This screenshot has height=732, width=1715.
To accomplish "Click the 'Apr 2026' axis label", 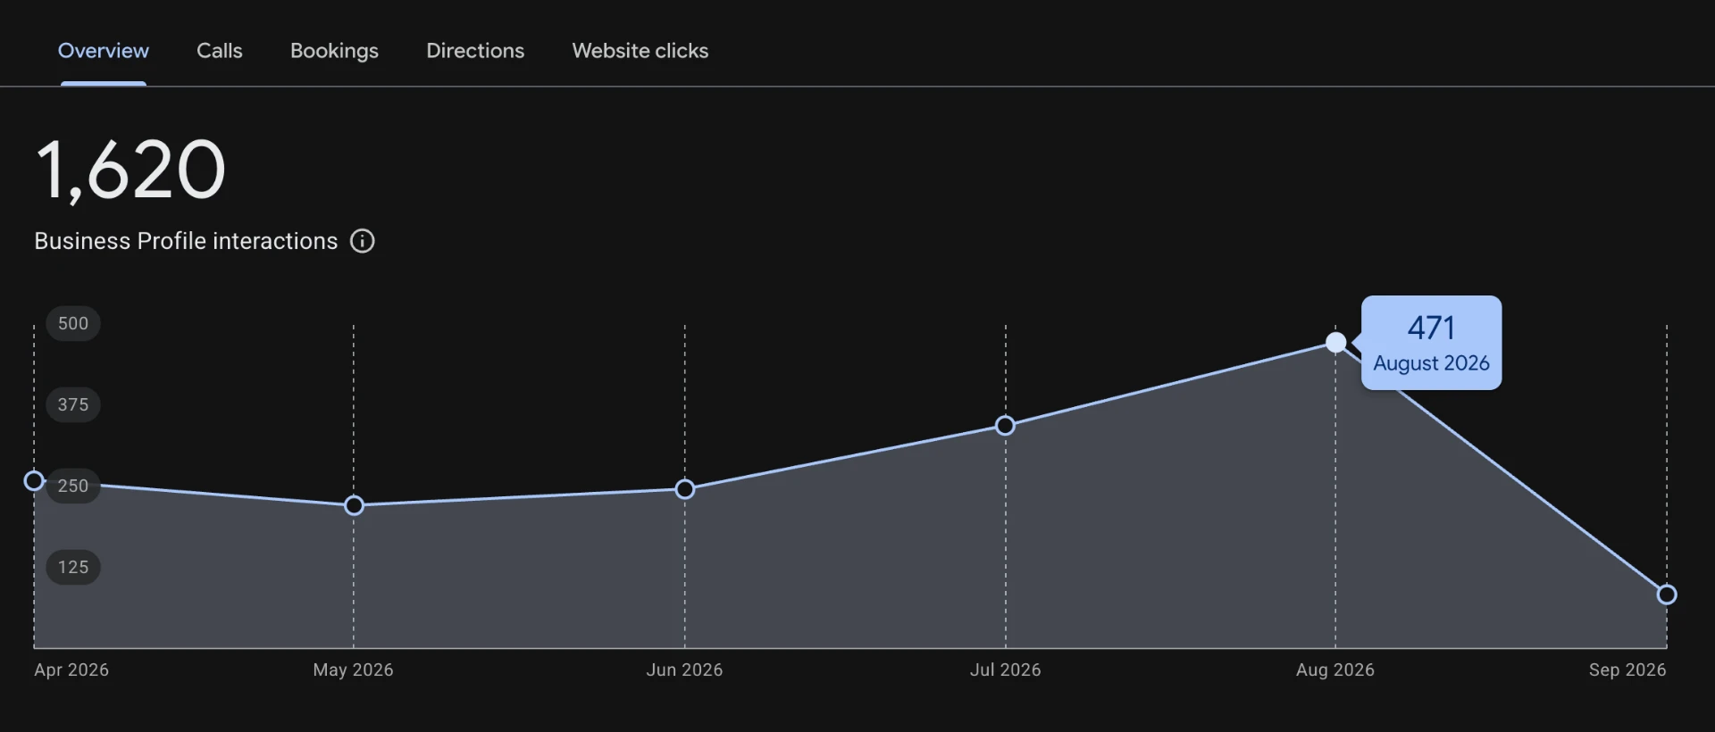I will coord(71,670).
